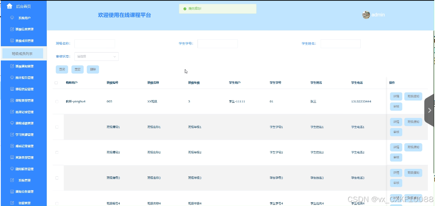The image size is (435, 206).
Task: Click the 班级年级1 cell
Action: click(x=195, y=127)
